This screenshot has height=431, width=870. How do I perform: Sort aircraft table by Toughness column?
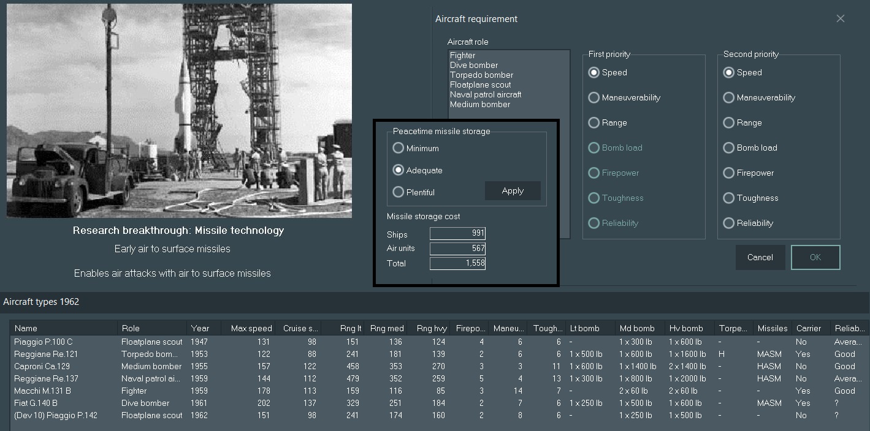546,328
